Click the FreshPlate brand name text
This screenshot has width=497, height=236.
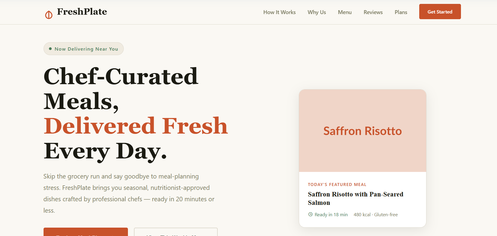tap(82, 12)
